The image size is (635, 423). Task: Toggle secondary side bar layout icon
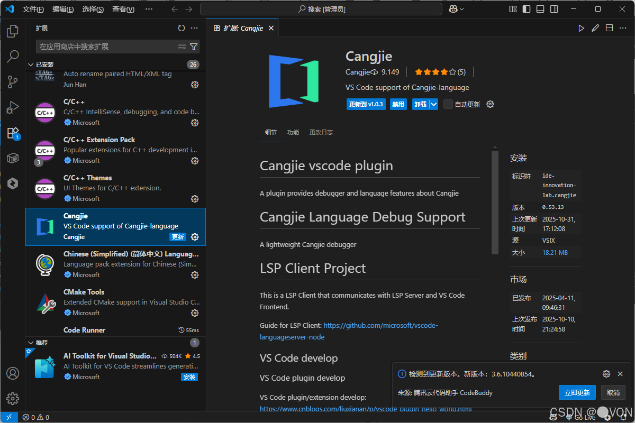tap(554, 9)
